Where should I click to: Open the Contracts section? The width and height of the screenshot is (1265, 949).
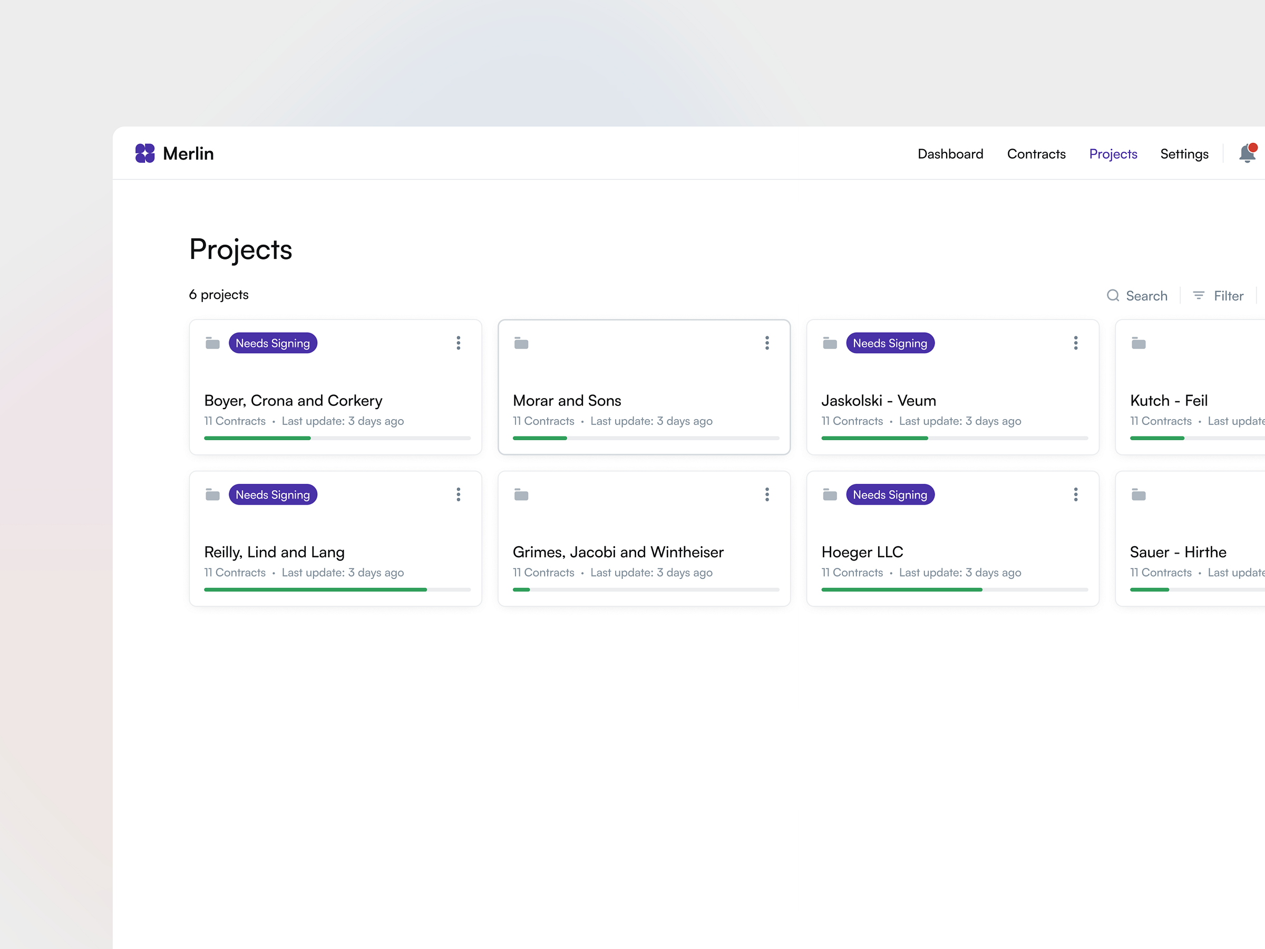tap(1036, 153)
